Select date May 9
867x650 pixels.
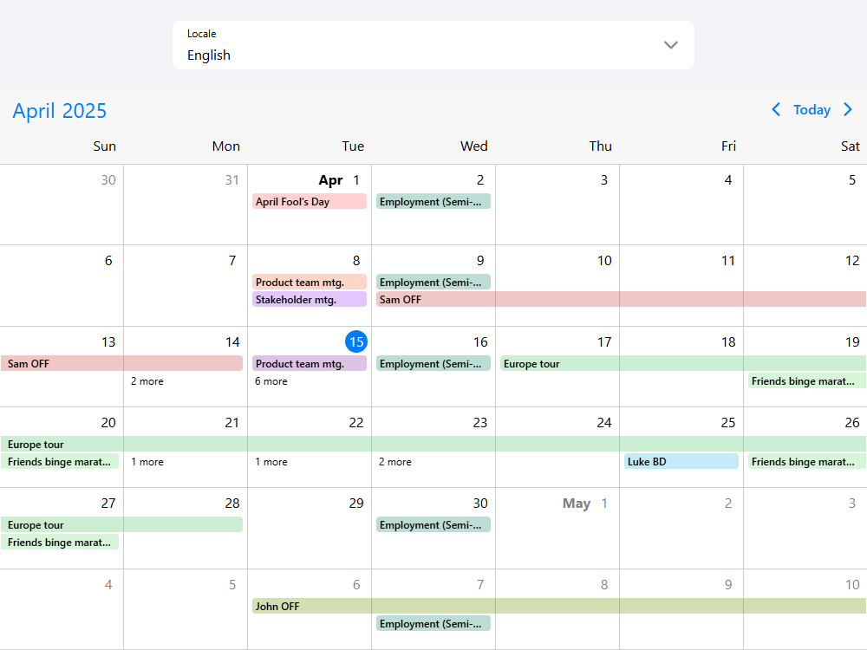point(727,585)
